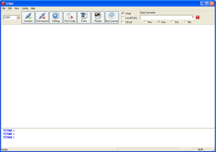Click the DisConnect toolbar icon
The height and width of the screenshot is (152, 216).
(x=42, y=17)
